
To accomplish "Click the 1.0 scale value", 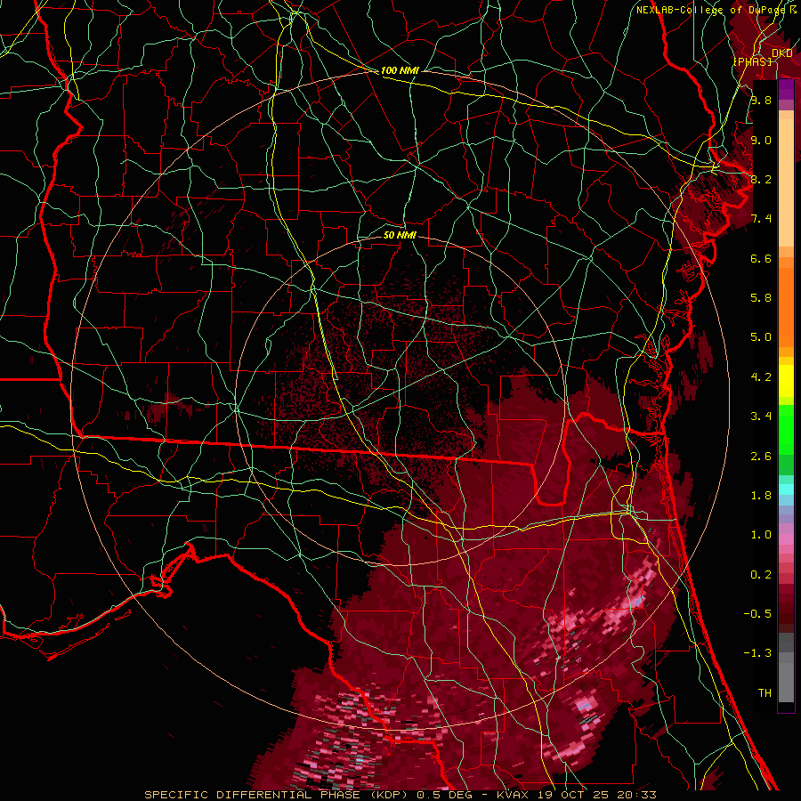I will [761, 535].
